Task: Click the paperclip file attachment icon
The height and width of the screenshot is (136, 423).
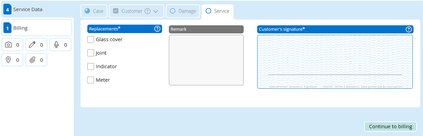Action: [x=32, y=60]
